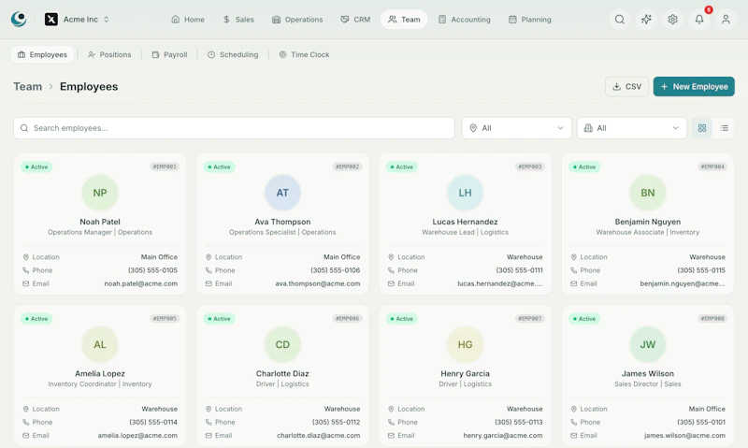Click Location icon on Noah Patel card
Image resolution: width=748 pixels, height=448 pixels.
(x=26, y=257)
